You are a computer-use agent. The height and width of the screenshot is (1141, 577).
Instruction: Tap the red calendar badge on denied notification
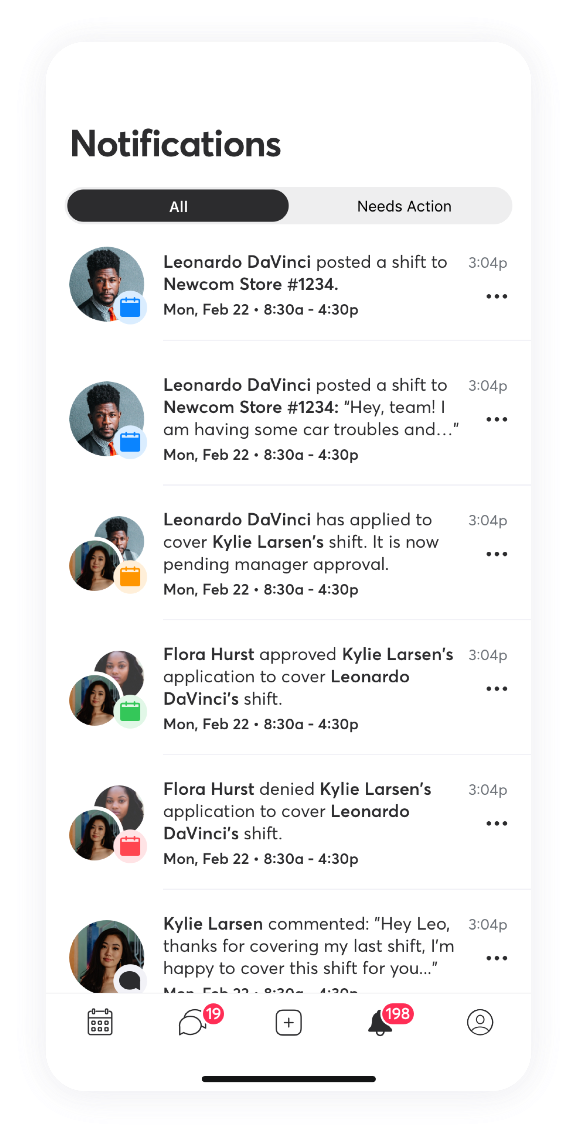pos(130,846)
